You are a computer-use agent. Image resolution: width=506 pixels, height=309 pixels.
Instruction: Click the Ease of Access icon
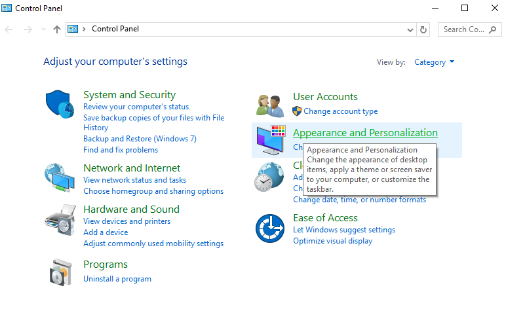pos(269,228)
